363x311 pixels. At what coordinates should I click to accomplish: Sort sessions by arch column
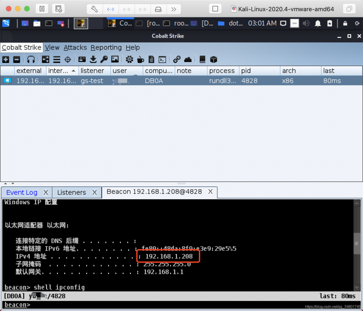click(x=301, y=71)
